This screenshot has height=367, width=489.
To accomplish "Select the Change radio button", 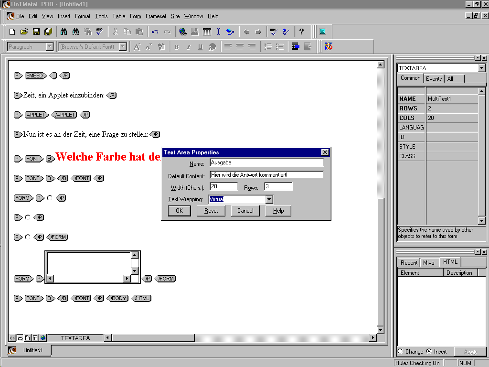I will point(400,351).
